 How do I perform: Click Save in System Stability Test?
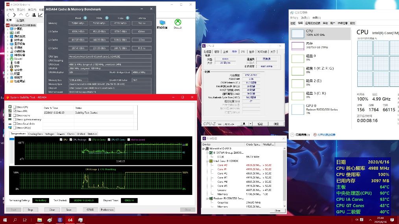[x=69, y=210]
